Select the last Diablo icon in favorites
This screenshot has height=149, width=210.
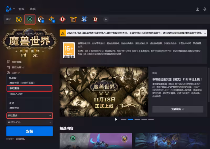95,19
